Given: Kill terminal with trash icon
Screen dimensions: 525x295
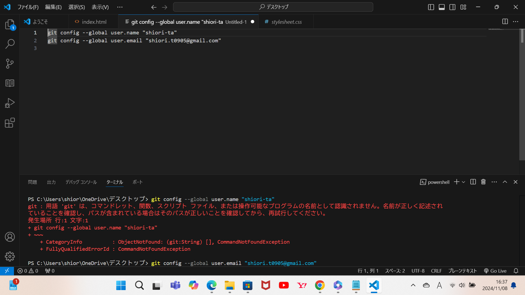Looking at the screenshot, I should coord(483,182).
